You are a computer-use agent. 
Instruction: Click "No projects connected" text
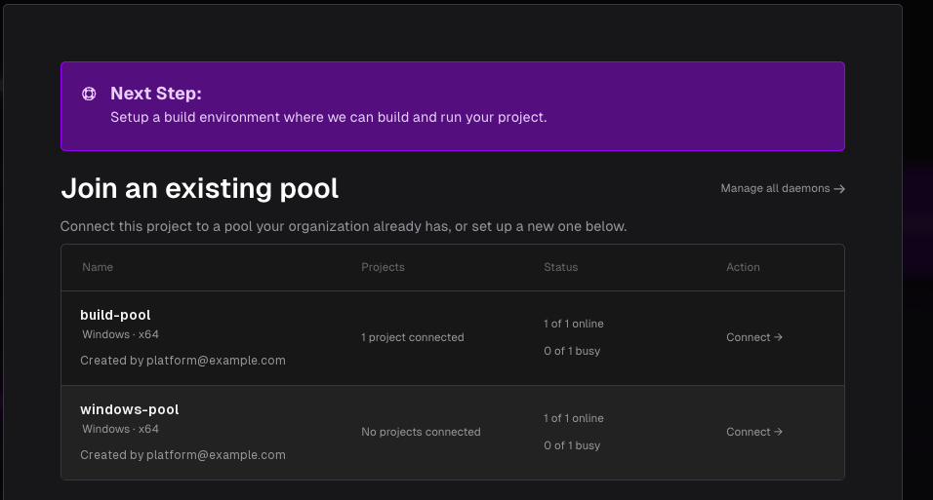tap(421, 432)
